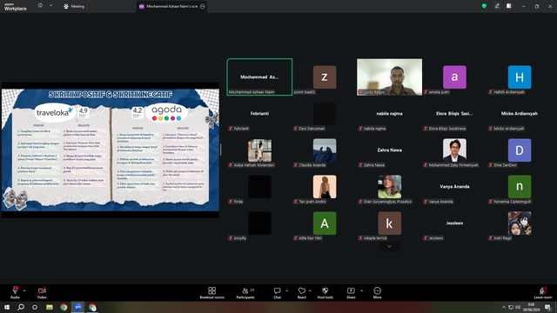
Task: Switch to the Meeting tab
Action: click(74, 6)
